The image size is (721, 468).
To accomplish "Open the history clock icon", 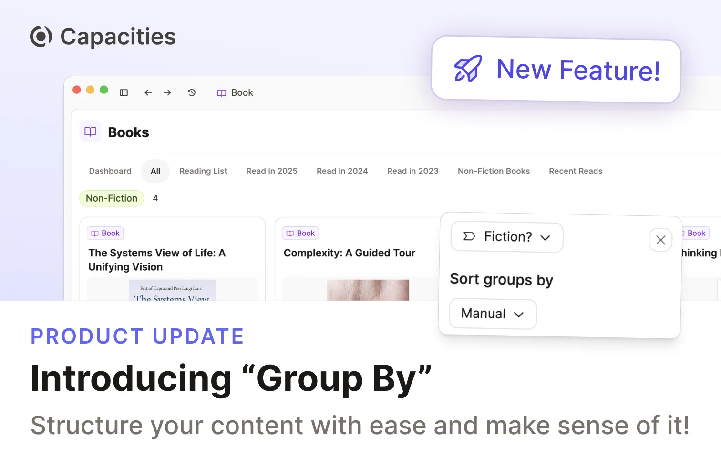I will [192, 92].
